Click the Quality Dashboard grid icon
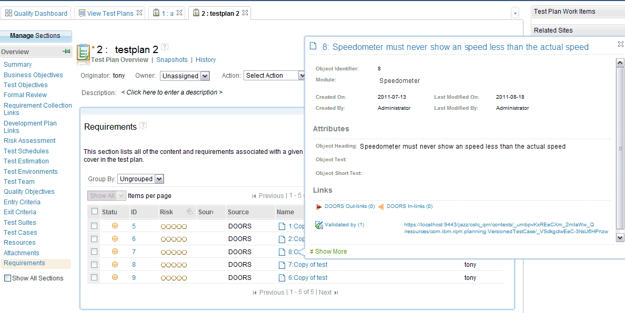The height and width of the screenshot is (313, 625). pos(9,13)
